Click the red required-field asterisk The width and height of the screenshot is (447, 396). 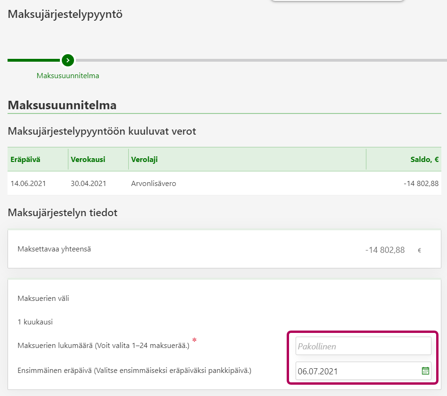[194, 340]
